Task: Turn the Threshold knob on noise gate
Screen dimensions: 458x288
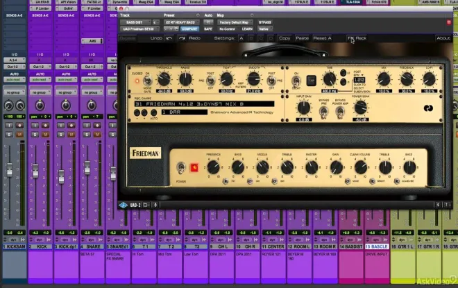Action: coord(164,79)
